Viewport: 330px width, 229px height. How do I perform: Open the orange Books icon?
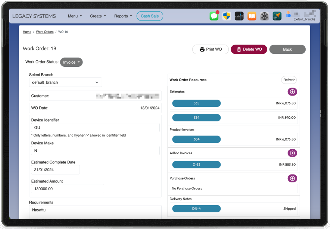click(252, 16)
